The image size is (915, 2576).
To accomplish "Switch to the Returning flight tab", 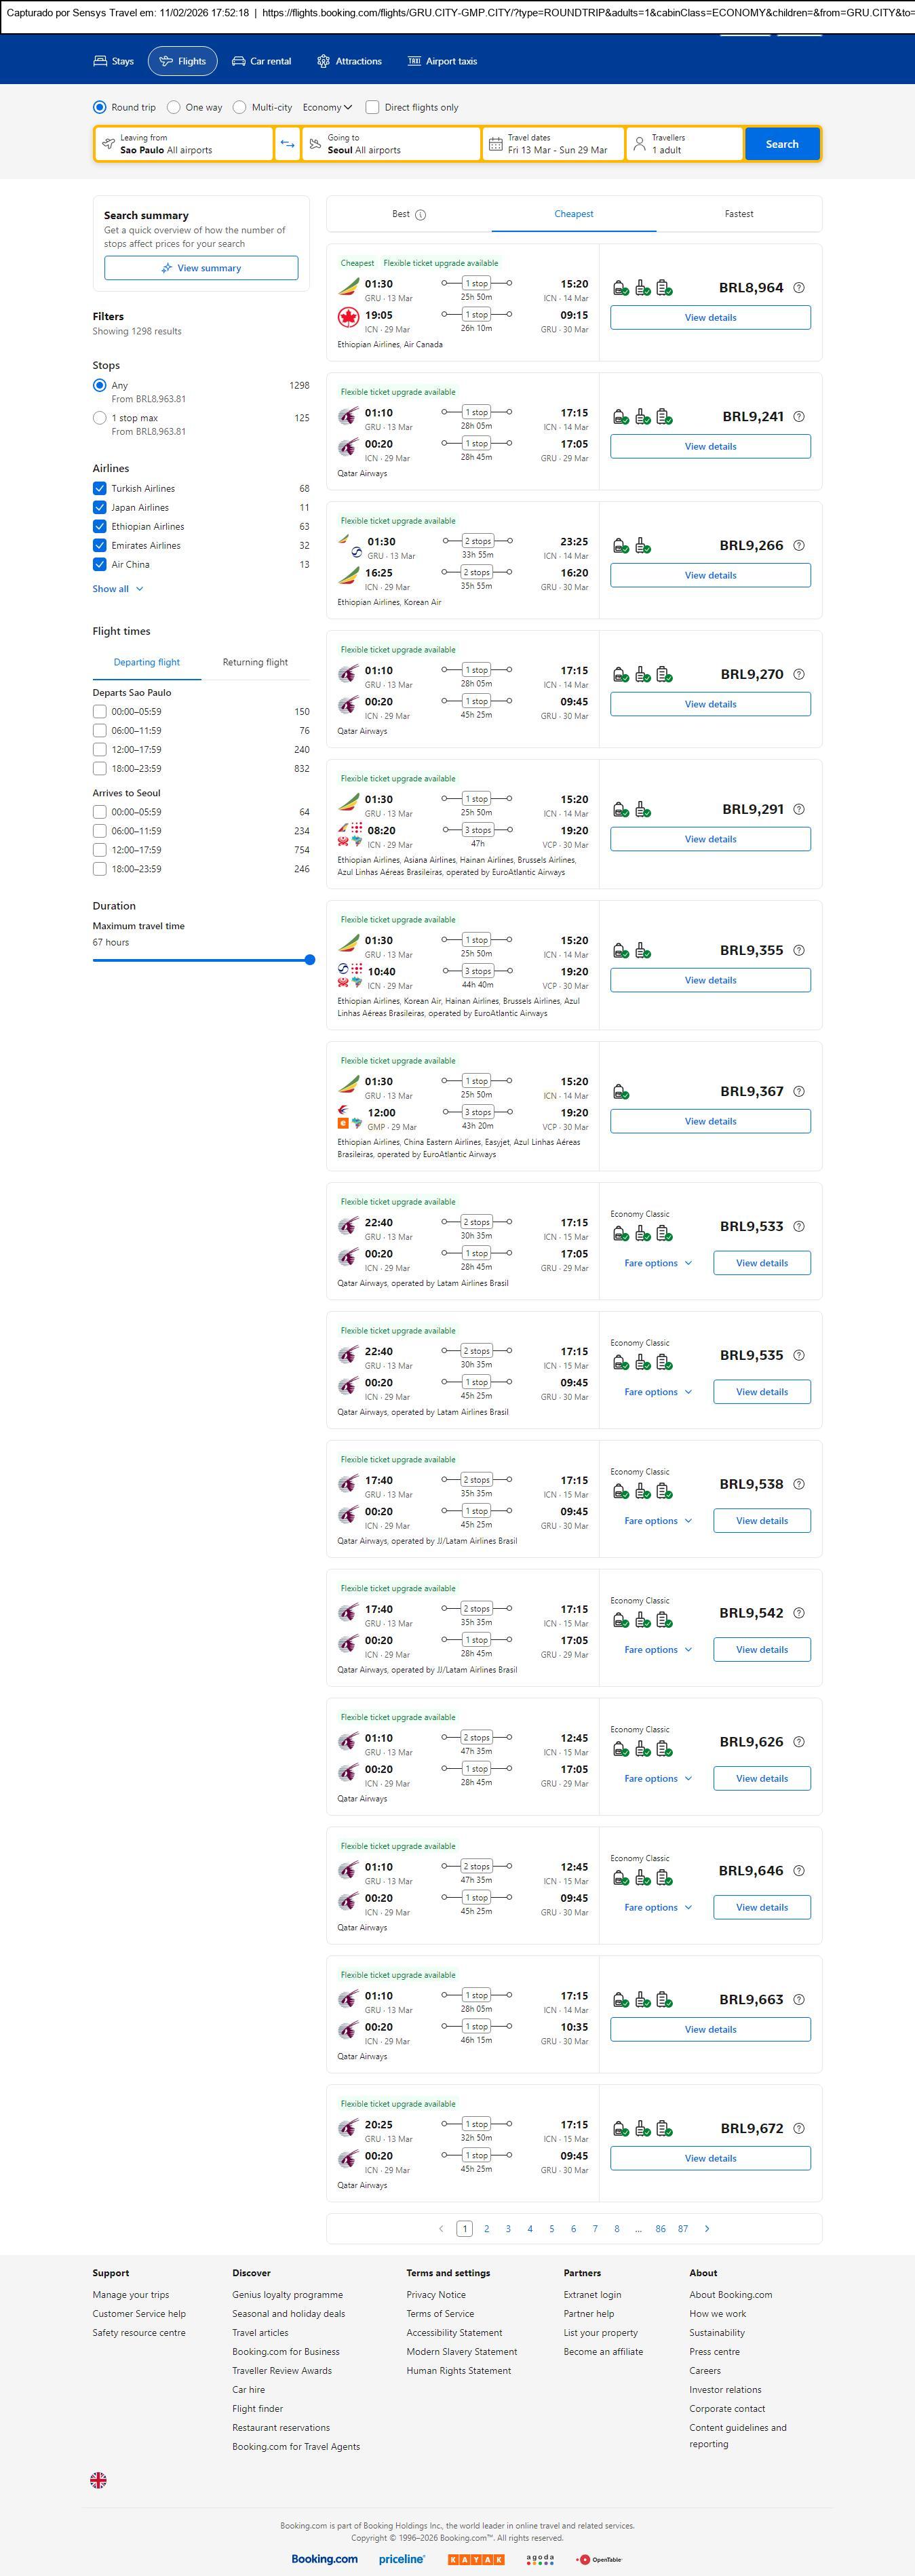I will point(255,662).
